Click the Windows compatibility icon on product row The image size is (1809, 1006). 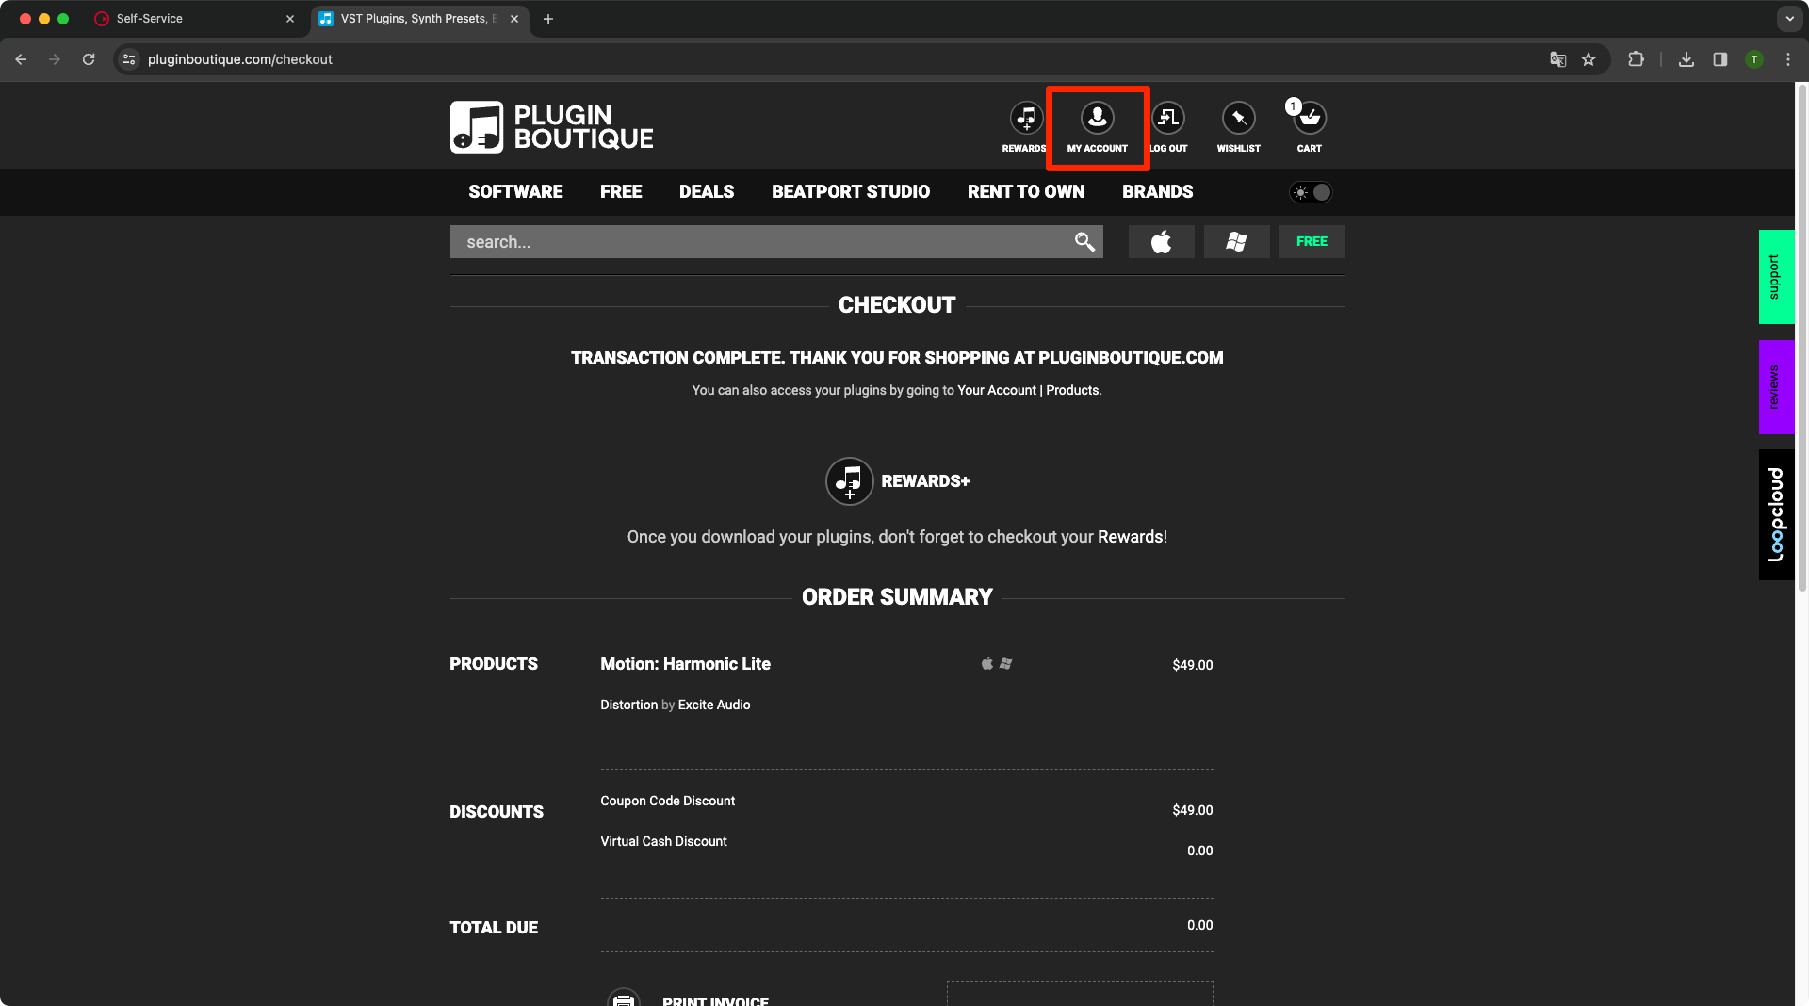click(x=1005, y=664)
